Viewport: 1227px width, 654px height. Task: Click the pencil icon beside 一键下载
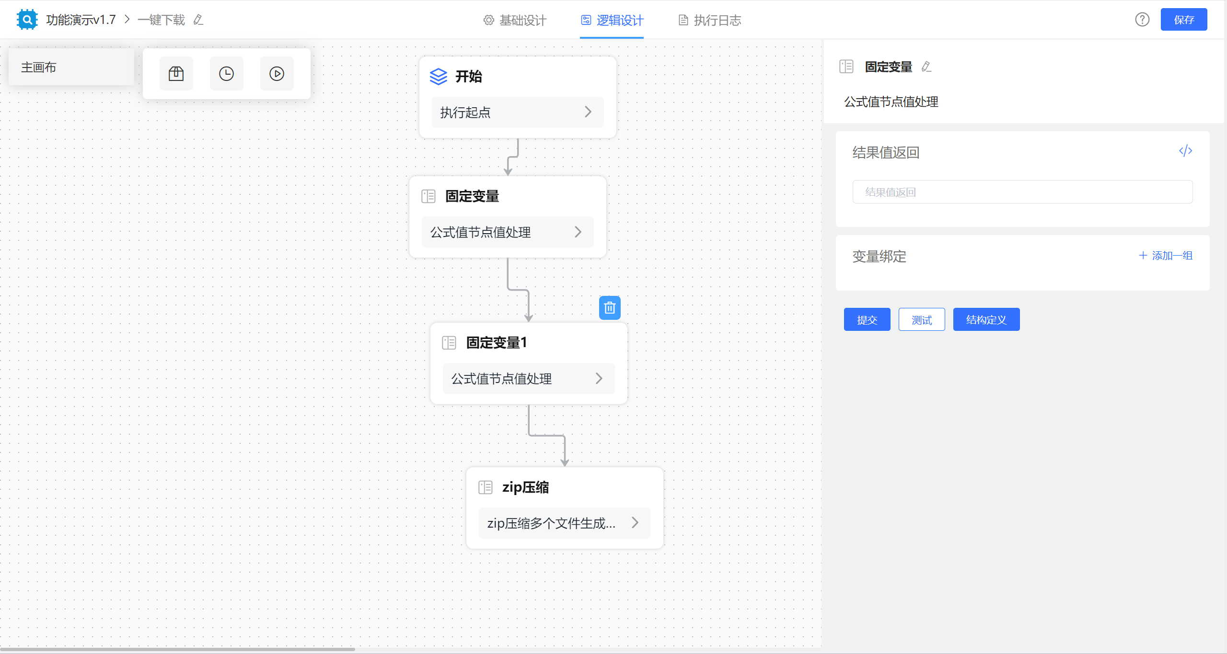point(197,20)
